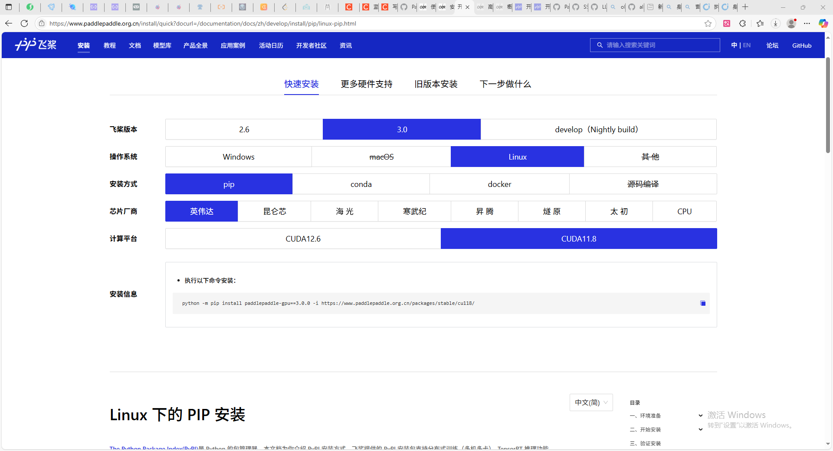Open browser extensions puzzle icon
Screen dimensions: 833x451
coord(742,23)
